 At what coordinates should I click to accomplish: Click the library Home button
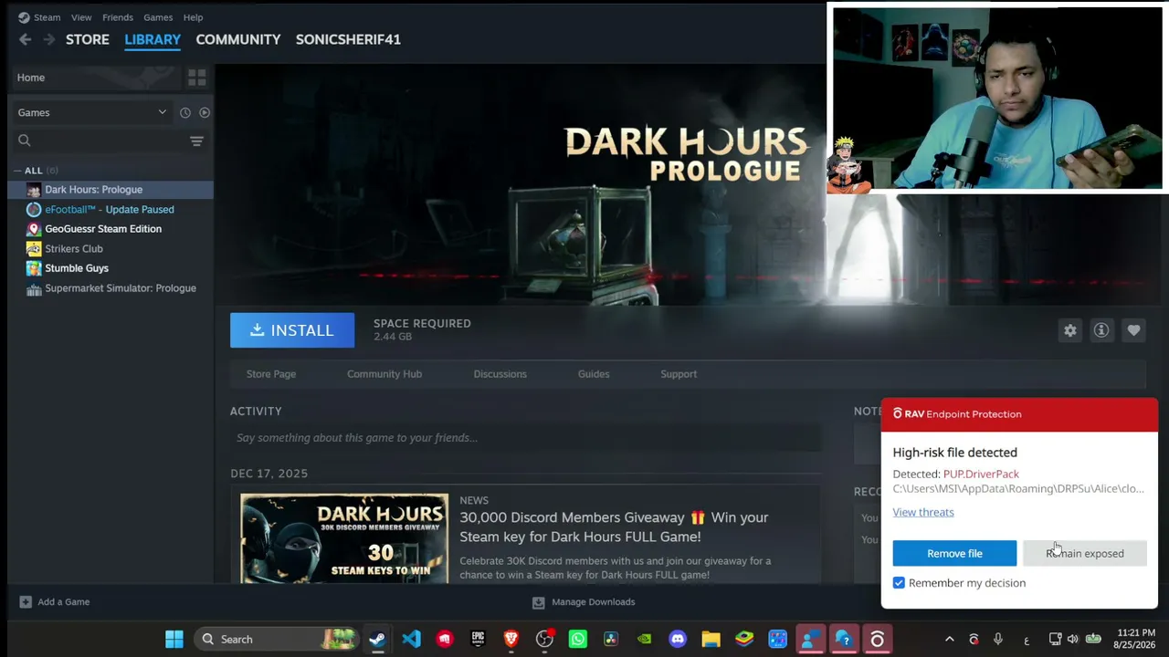point(95,78)
